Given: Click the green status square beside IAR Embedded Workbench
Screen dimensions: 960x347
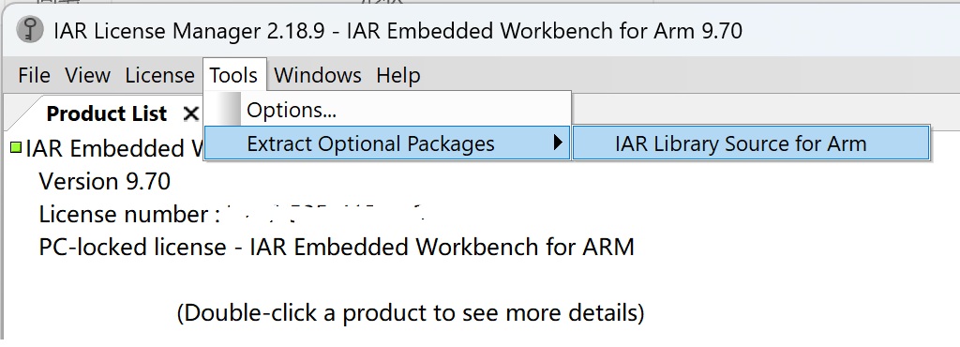Looking at the screenshot, I should (16, 147).
